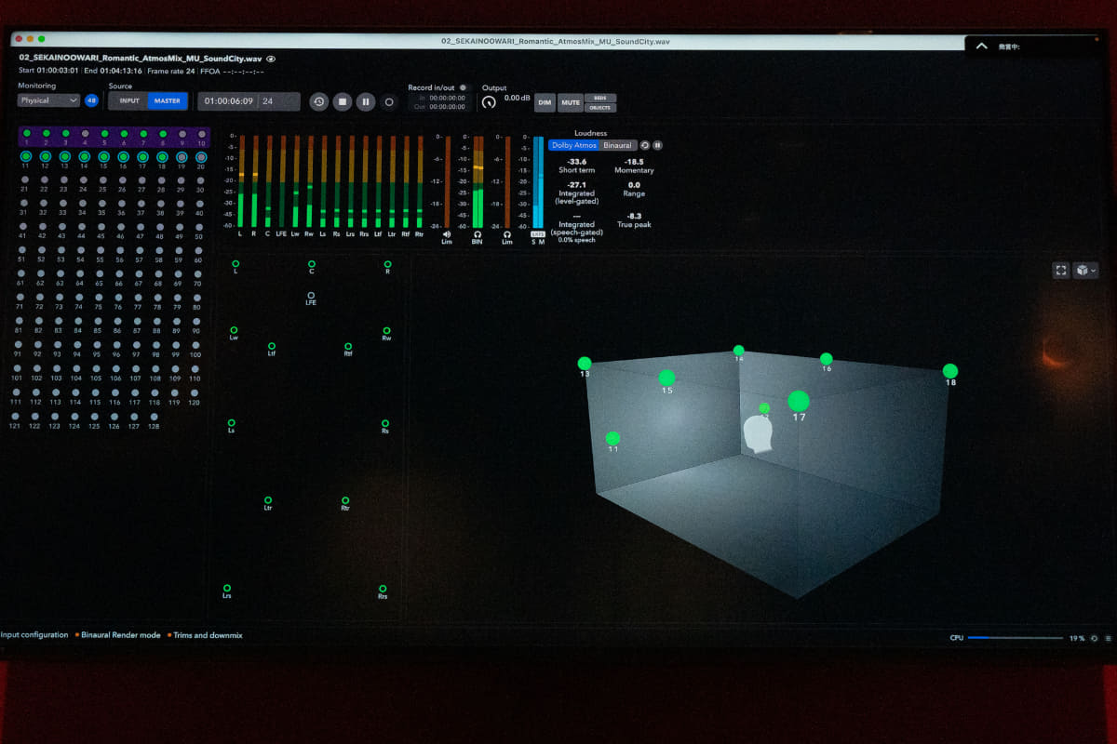Switch source to INPUT
The image size is (1117, 744).
[x=129, y=100]
